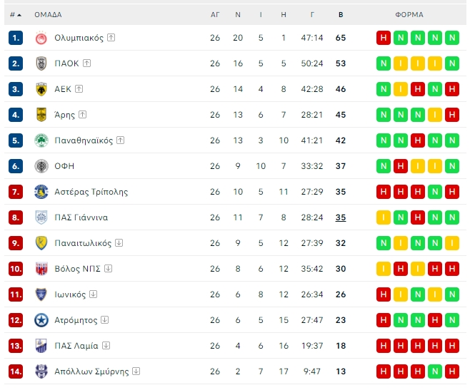The height and width of the screenshot is (390, 470).
Task: Sort by the Β points column header
Action: pos(341,15)
